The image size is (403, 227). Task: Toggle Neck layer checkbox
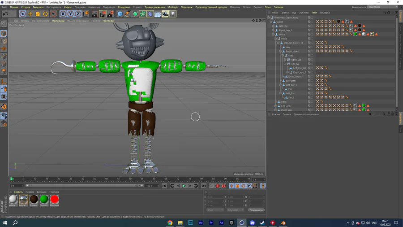pyautogui.click(x=309, y=102)
